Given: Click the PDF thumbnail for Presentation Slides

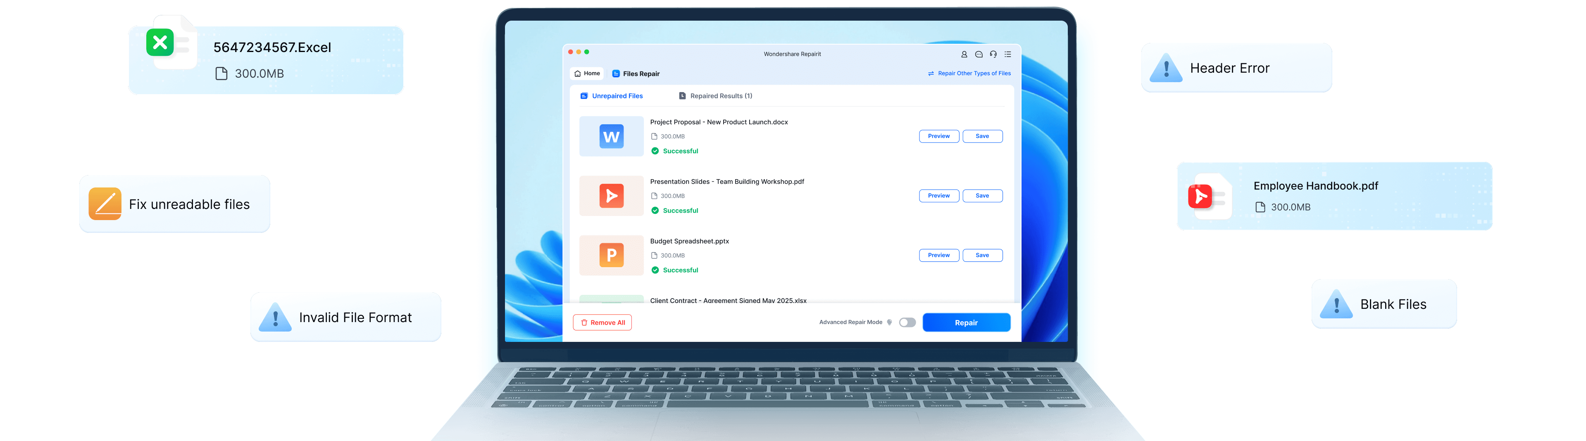Looking at the screenshot, I should click(x=611, y=196).
